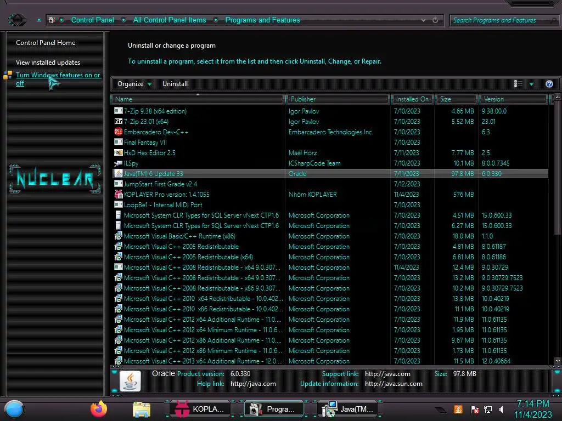
Task: Sort by Publisher column header
Action: coord(338,99)
